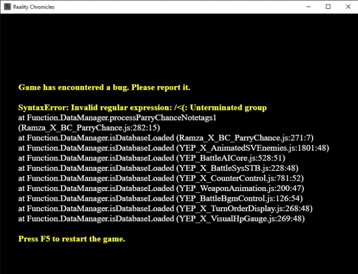This screenshot has width=358, height=274.
Task: Click the YEP_WeaponAnimation.js:200:47 stack line
Action: [x=161, y=188]
